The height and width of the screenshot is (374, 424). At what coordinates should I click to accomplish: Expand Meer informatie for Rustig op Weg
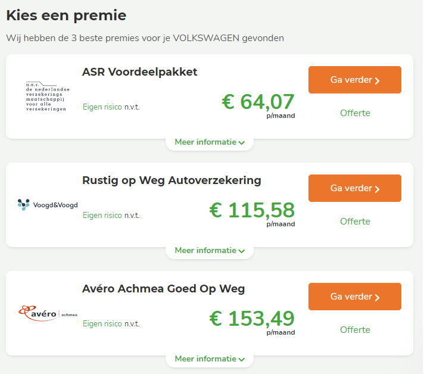point(210,251)
